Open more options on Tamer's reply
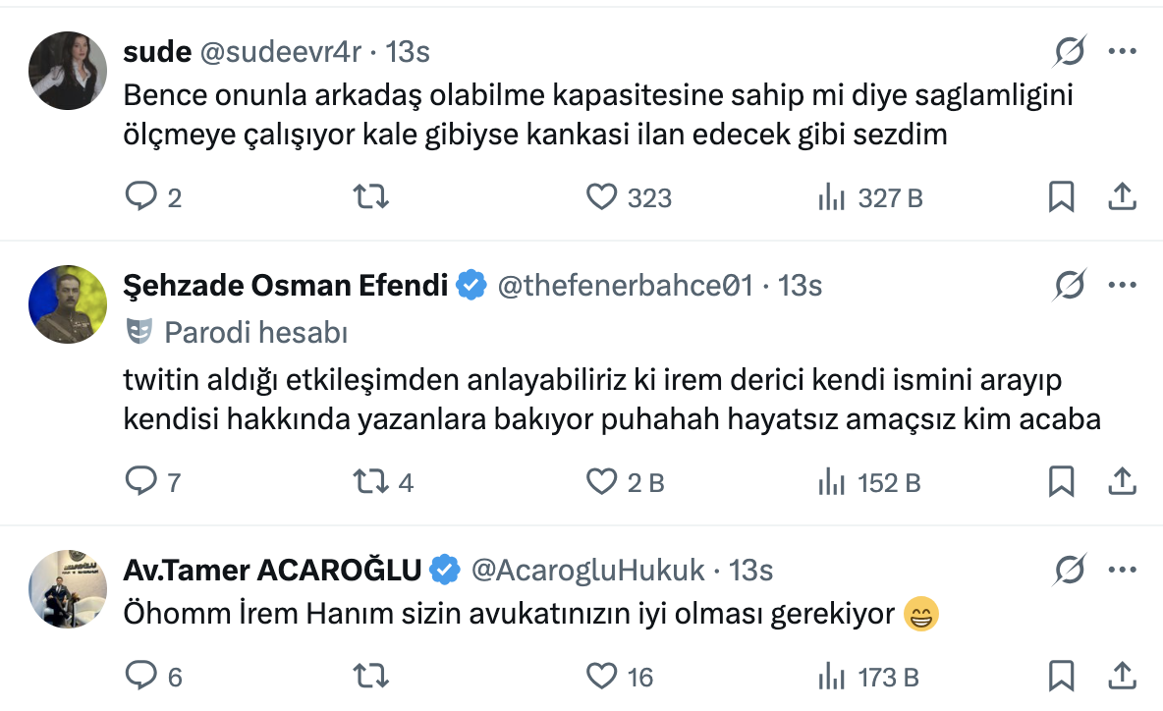Viewport: 1163px width, 711px height. tap(1121, 570)
